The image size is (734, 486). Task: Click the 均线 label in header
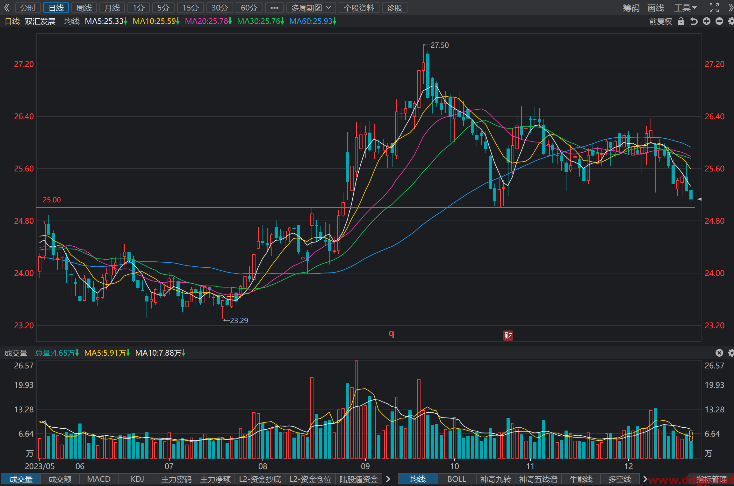click(72, 21)
